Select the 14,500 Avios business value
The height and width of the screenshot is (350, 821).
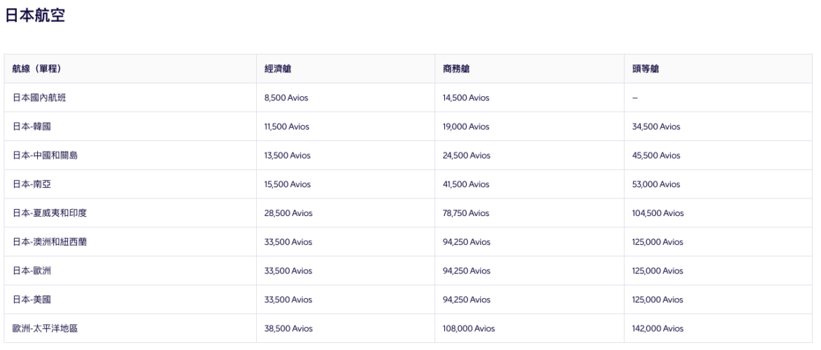point(466,98)
